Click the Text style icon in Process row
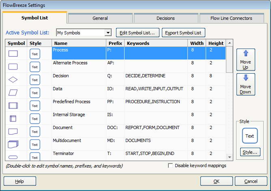Image resolution: width=271 pixels, height=191 pixels. pyautogui.click(x=35, y=54)
